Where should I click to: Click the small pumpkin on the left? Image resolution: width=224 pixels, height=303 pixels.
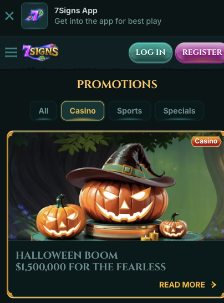pos(61,217)
